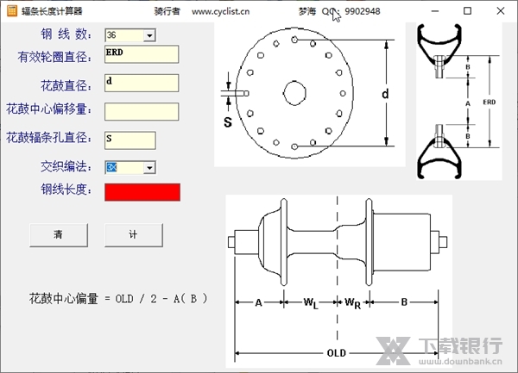The width and height of the screenshot is (518, 373).
Task: Click the hub side-view OLD diagram
Action: click(338, 281)
